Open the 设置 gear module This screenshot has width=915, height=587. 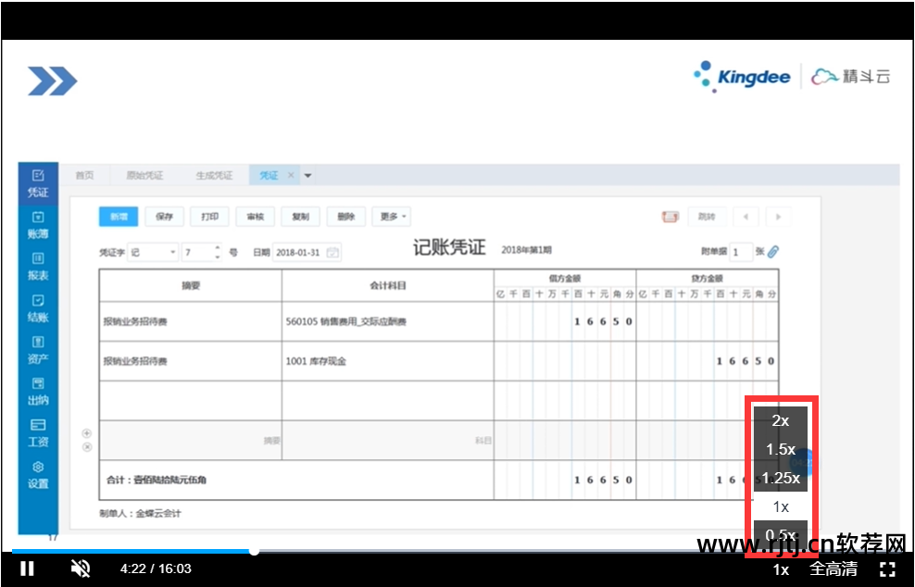[38, 475]
